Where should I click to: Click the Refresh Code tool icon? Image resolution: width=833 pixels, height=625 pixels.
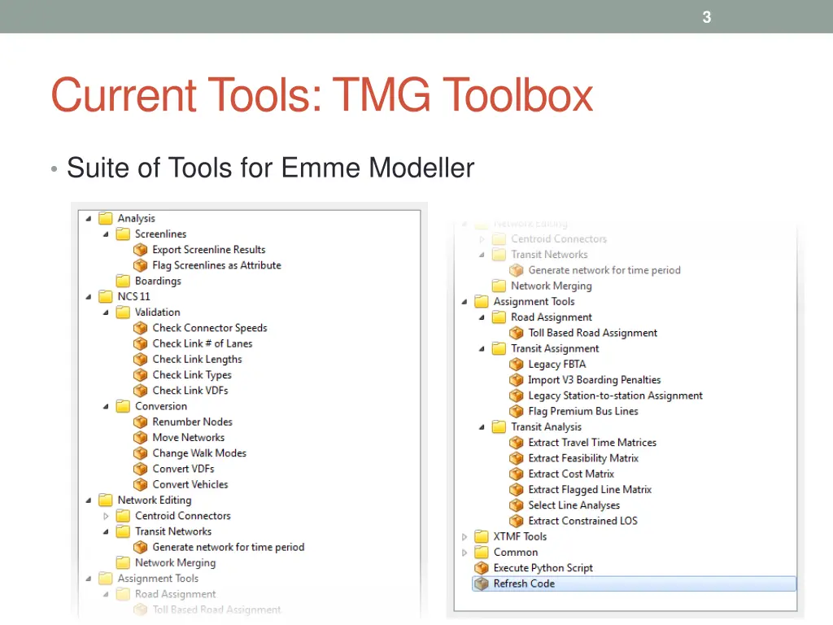(x=482, y=583)
